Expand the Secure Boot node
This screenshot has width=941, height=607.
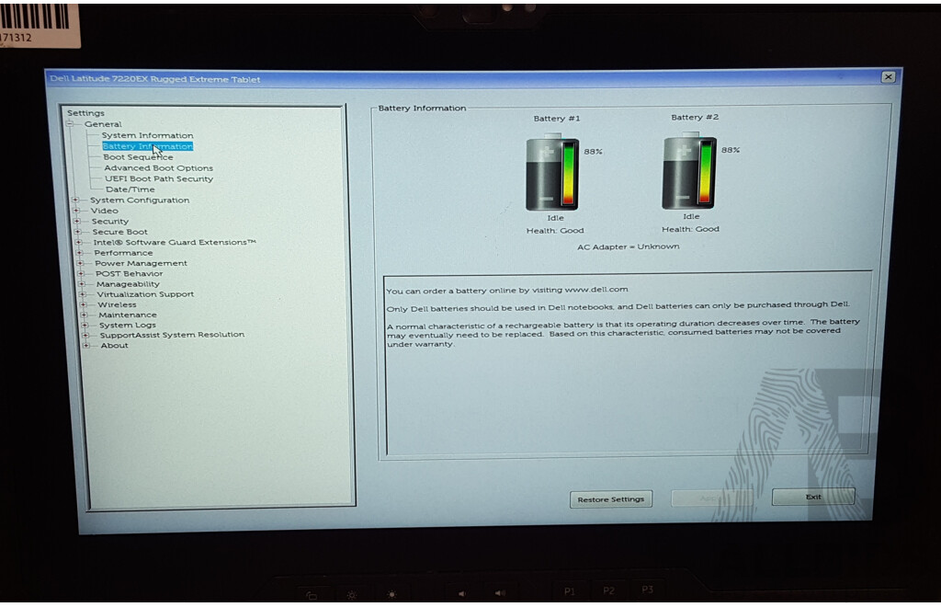77,232
